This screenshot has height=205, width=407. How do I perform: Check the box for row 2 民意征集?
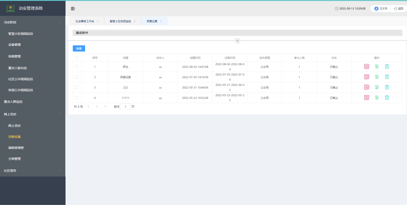77,77
